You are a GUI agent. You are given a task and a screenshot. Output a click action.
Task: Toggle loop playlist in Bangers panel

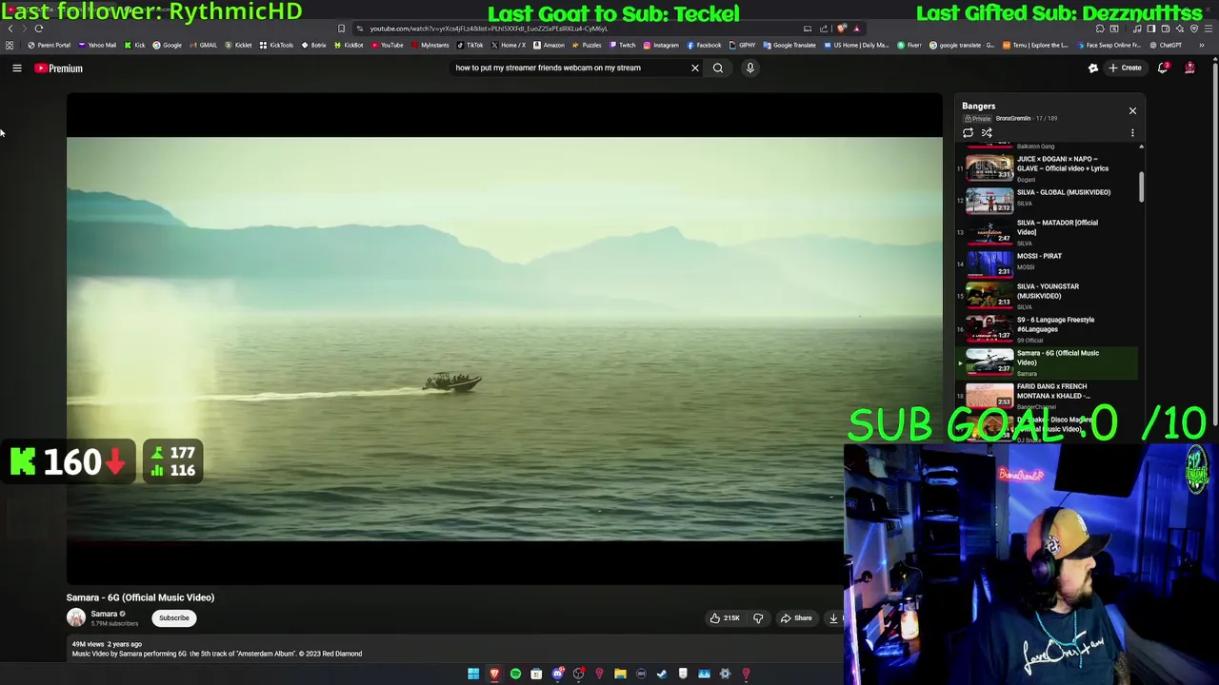pyautogui.click(x=968, y=133)
